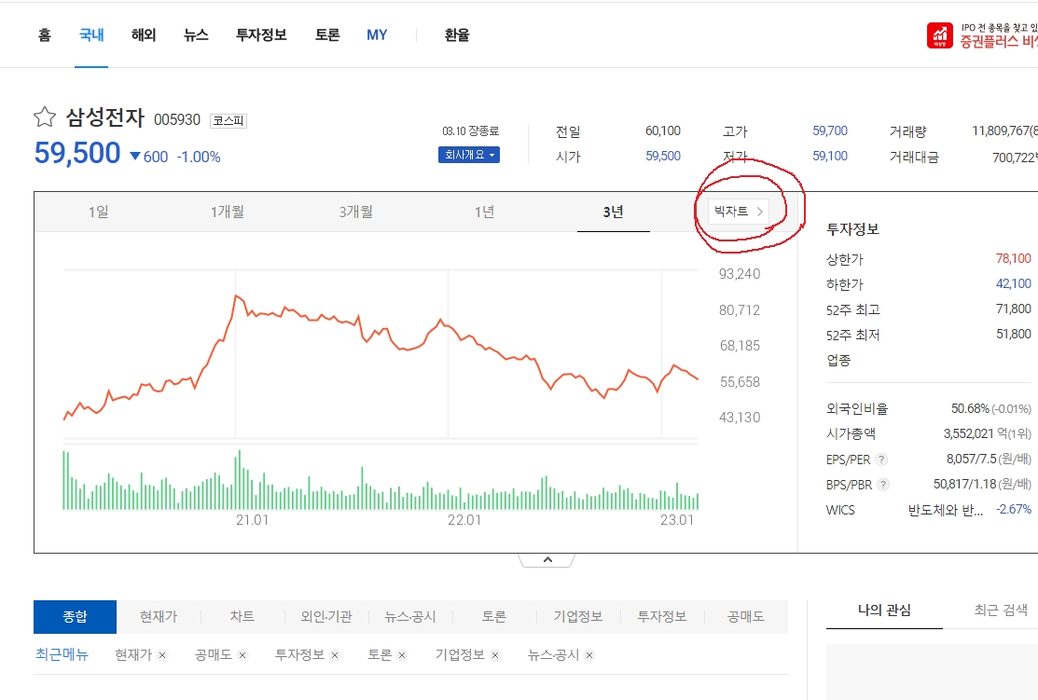
Task: Remove 토론 from recent menus
Action: (402, 655)
